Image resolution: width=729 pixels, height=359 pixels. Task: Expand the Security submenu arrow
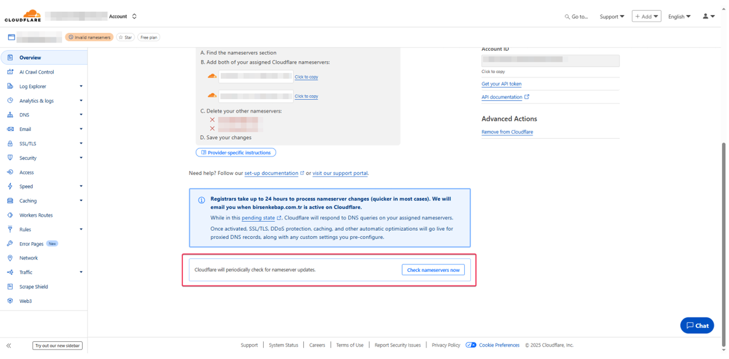(81, 158)
